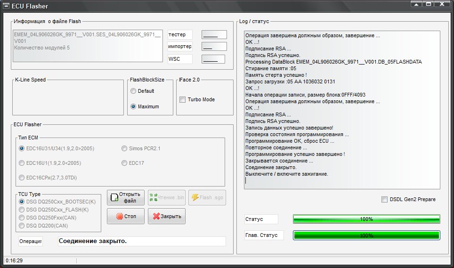Click the Операция label box
454x268 pixels.
(x=31, y=241)
